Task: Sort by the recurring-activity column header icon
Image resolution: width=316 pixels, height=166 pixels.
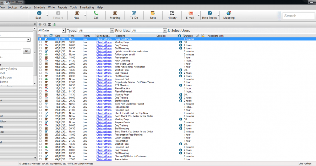Action: [51, 36]
